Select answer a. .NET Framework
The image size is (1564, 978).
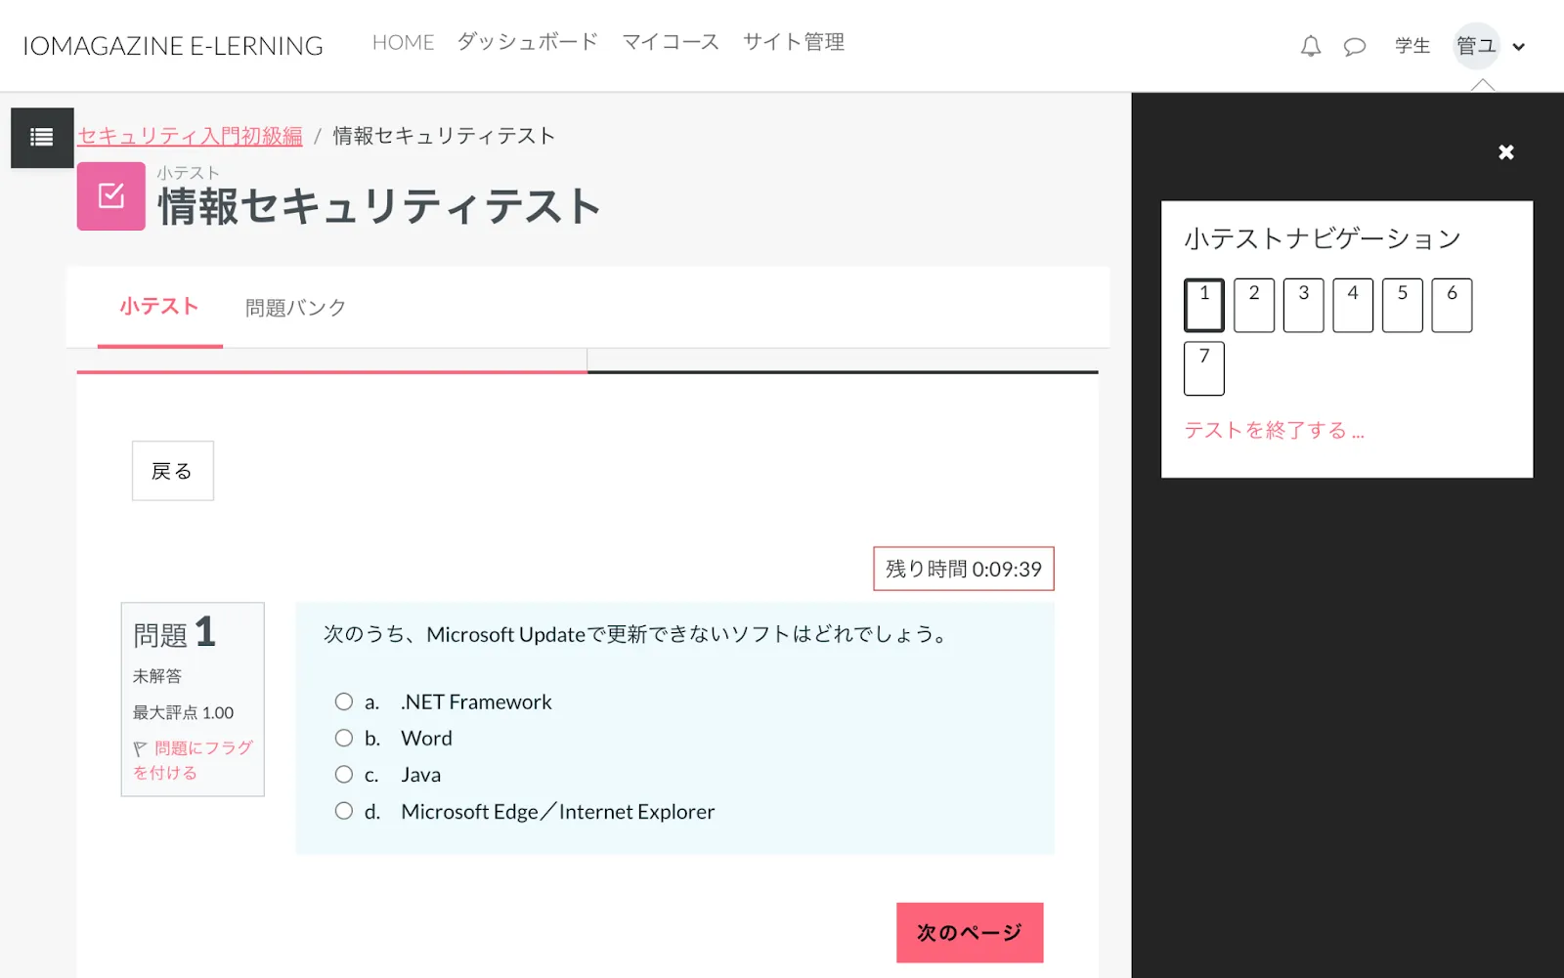pyautogui.click(x=344, y=702)
